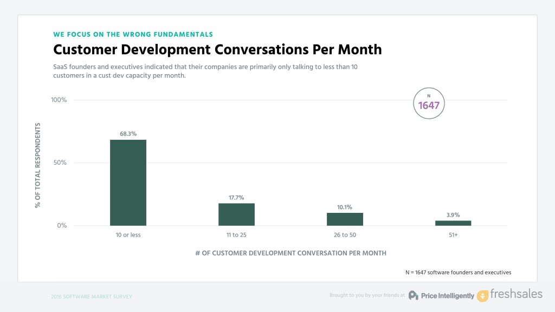Viewport: 555px width, 312px height.
Task: Click the '11 to 25' axis label
Action: tap(236, 235)
